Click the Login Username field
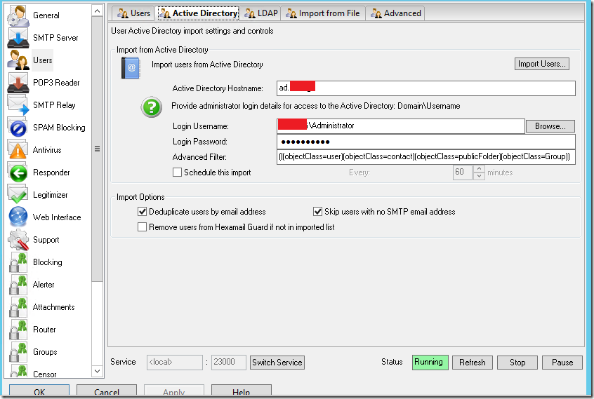The height and width of the screenshot is (399, 594). [401, 126]
